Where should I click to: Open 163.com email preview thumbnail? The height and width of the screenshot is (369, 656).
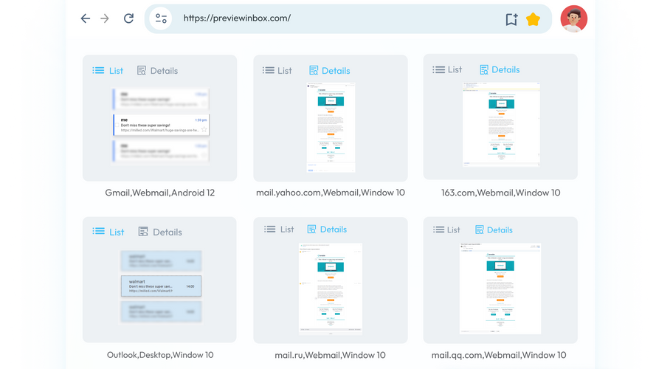point(501,124)
